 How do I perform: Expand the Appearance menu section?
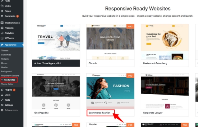pyautogui.click(x=11, y=45)
